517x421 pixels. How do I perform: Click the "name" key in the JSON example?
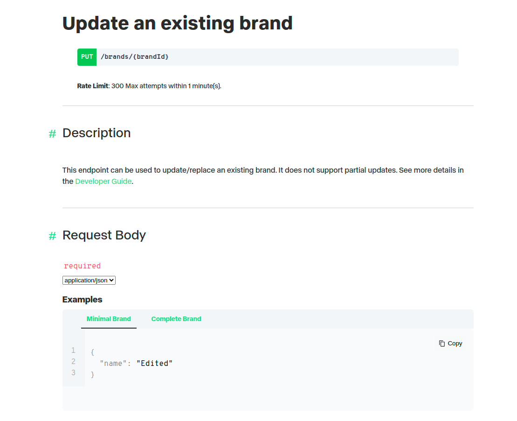(x=113, y=364)
